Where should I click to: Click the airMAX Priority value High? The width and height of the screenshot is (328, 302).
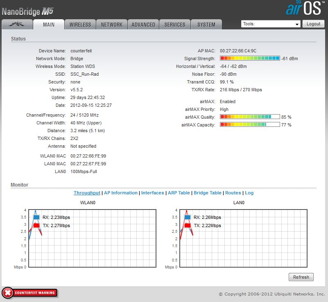224,109
